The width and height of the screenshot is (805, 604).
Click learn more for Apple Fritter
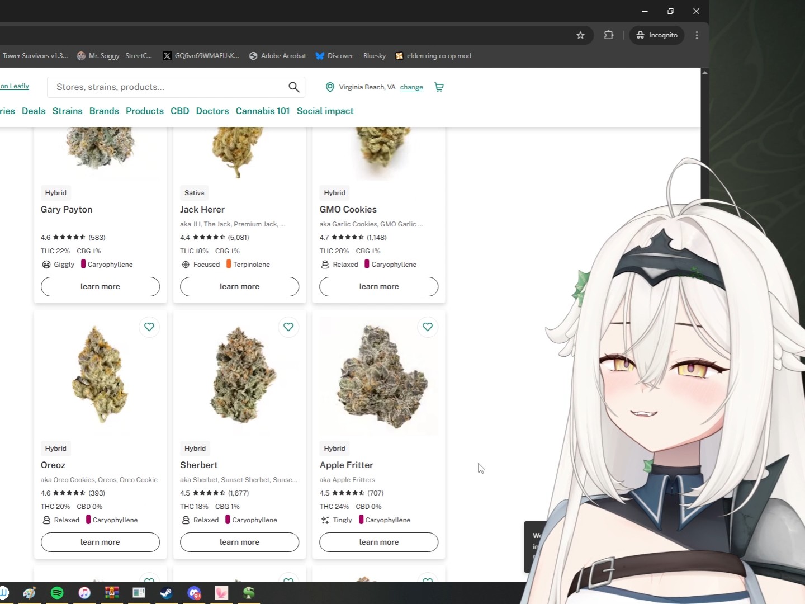tap(379, 542)
